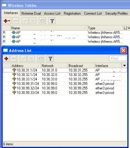Select address 10.30.31.1/24
130x148 pixels.
(27, 70)
